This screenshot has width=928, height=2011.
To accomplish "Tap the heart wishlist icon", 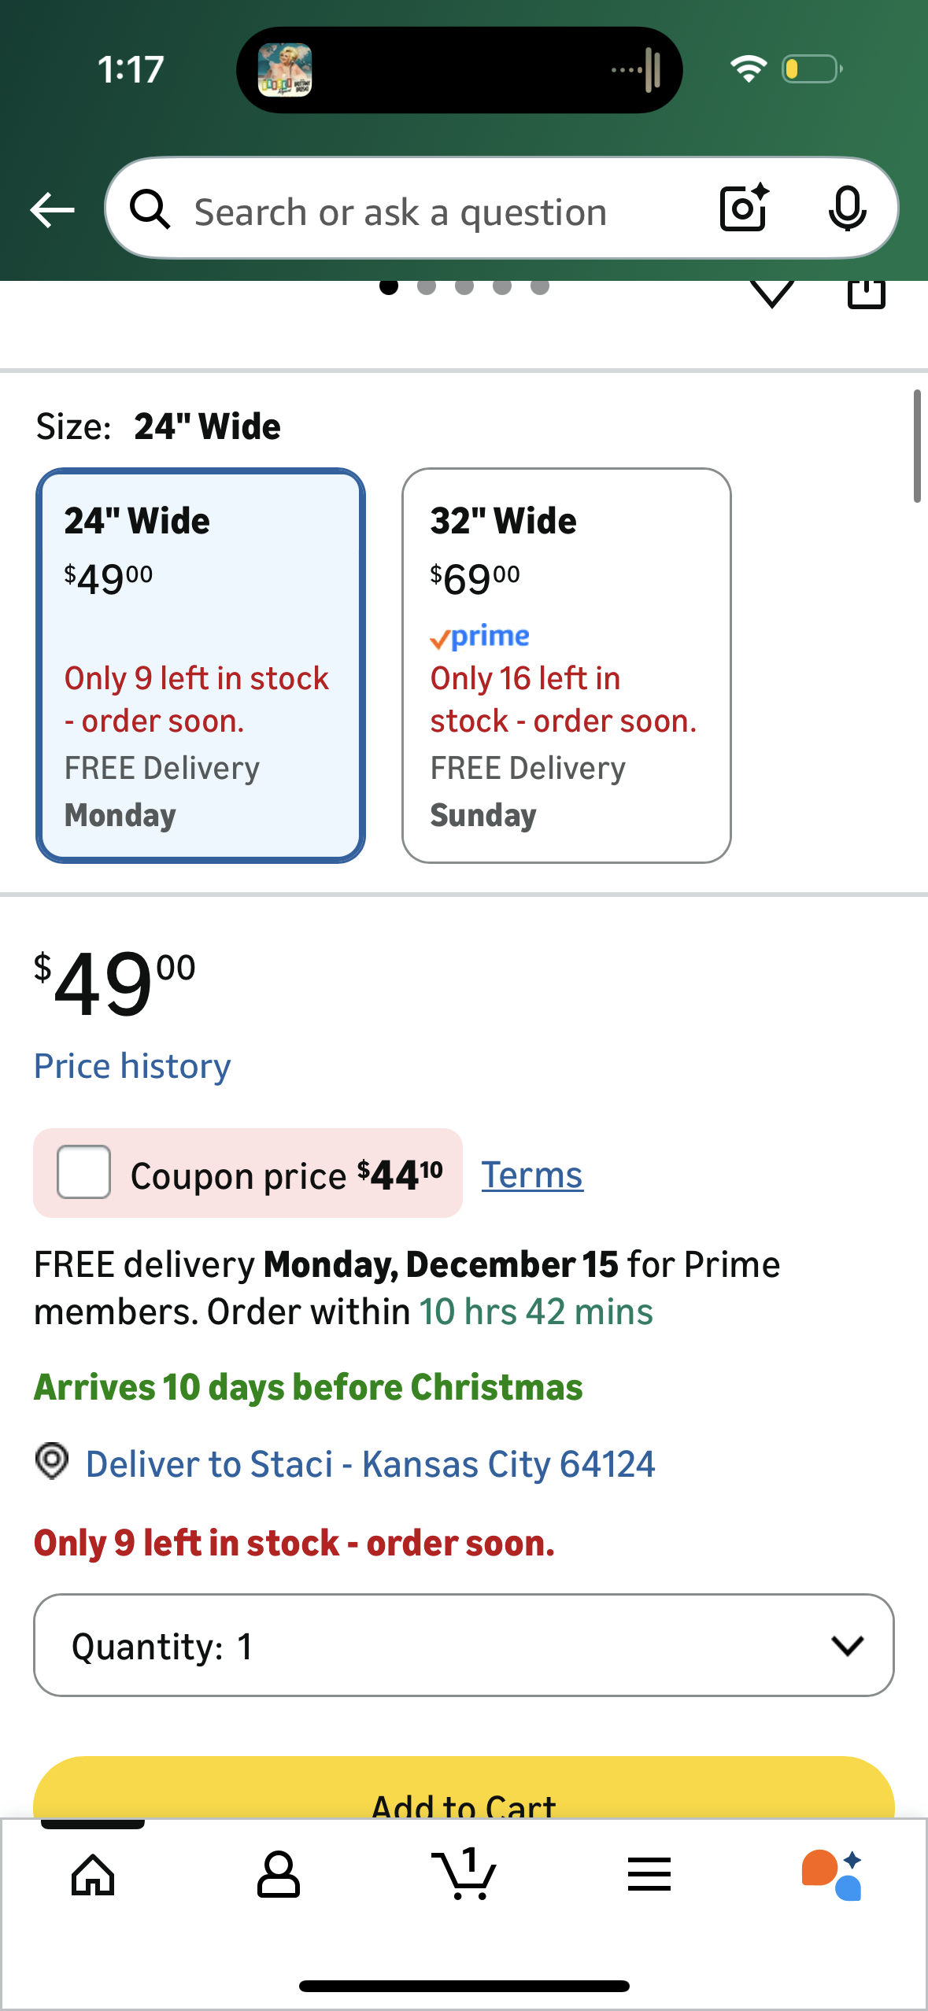I will click(772, 293).
